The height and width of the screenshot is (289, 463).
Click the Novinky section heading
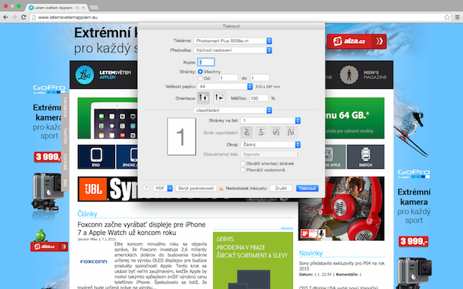point(311,253)
